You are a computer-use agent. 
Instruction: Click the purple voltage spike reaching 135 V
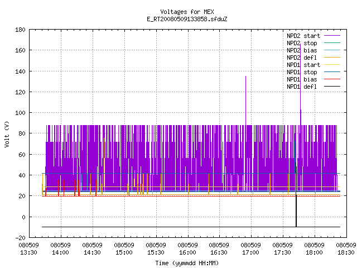click(245, 100)
